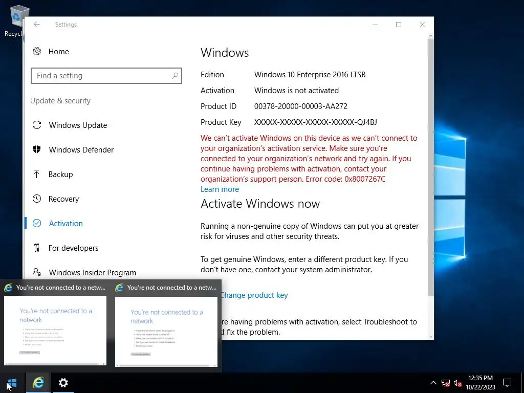Screen dimensions: 524x393
Task: Click the Settings gear taskbar icon
Action: tap(63, 383)
